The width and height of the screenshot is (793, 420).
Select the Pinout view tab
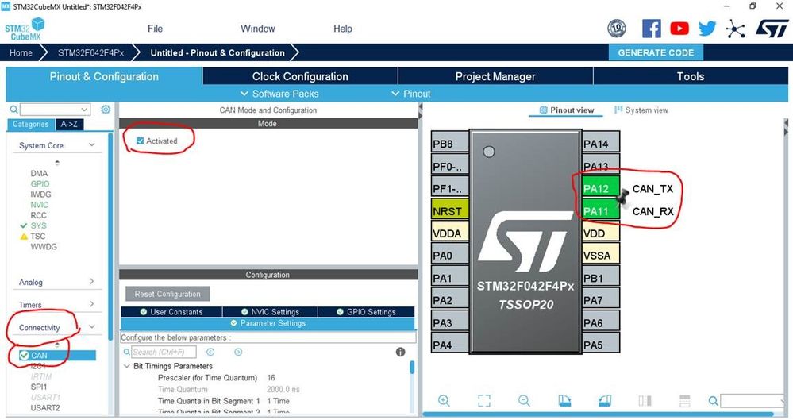tap(567, 110)
